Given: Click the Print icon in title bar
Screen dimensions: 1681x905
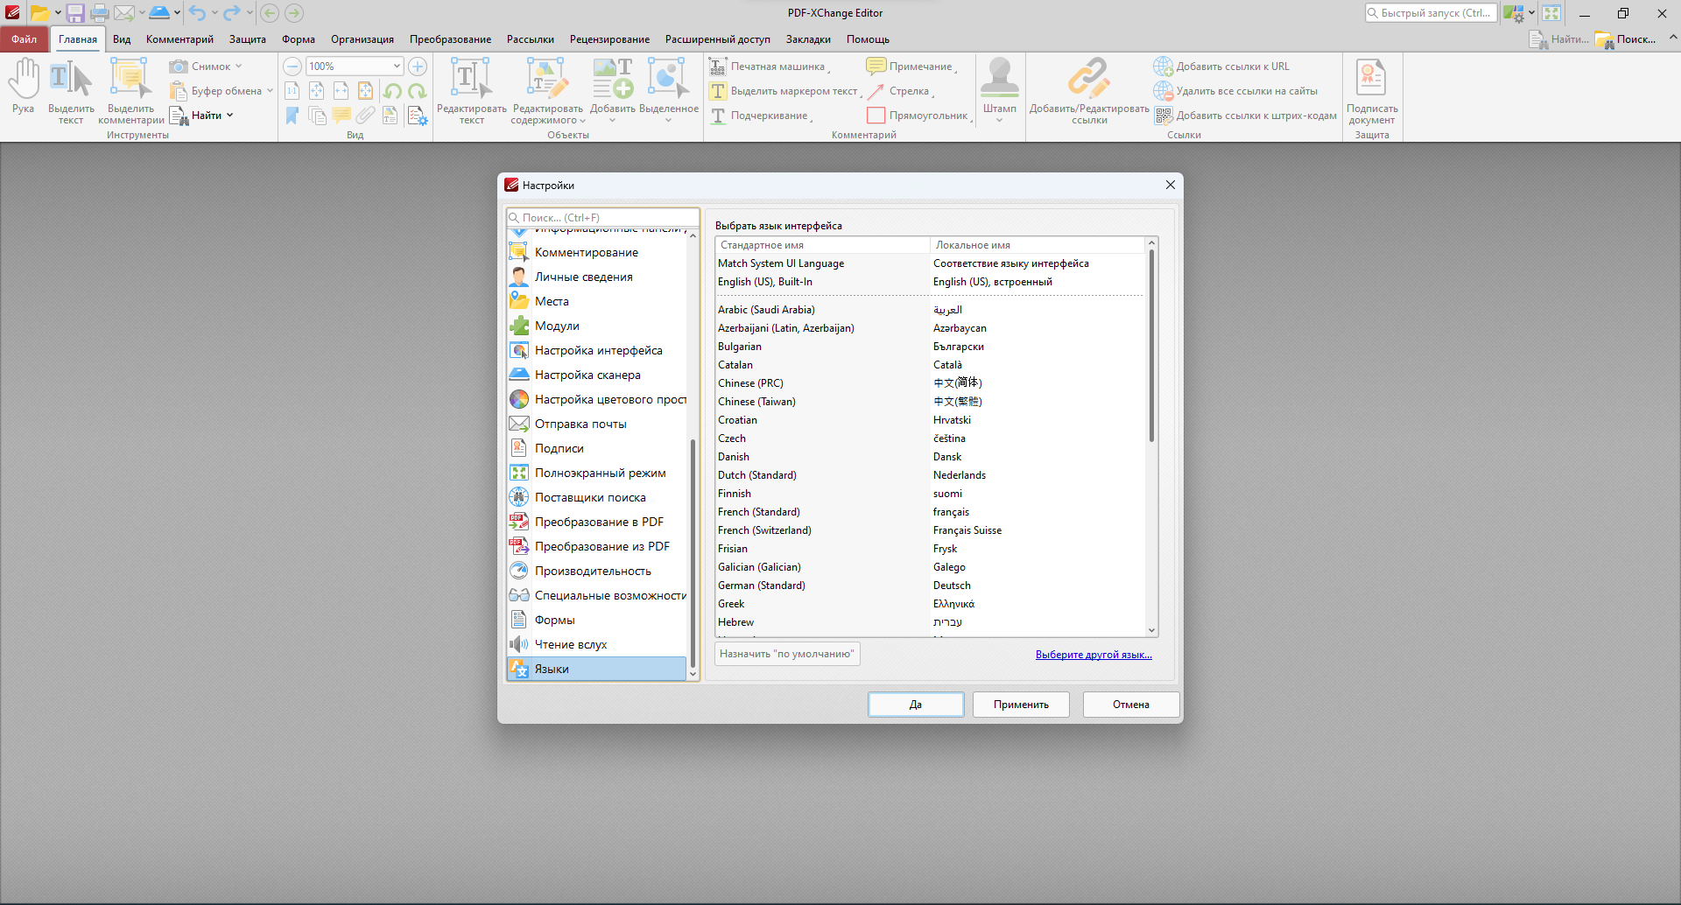Looking at the screenshot, I should point(100,13).
